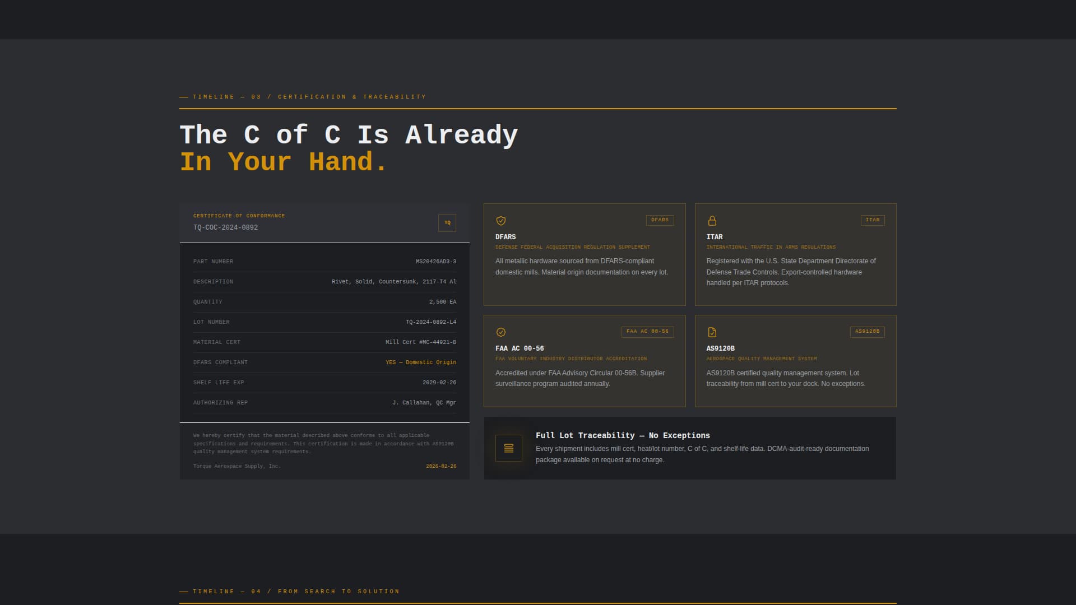
Task: Click the DFARS tag badge
Action: 660,220
